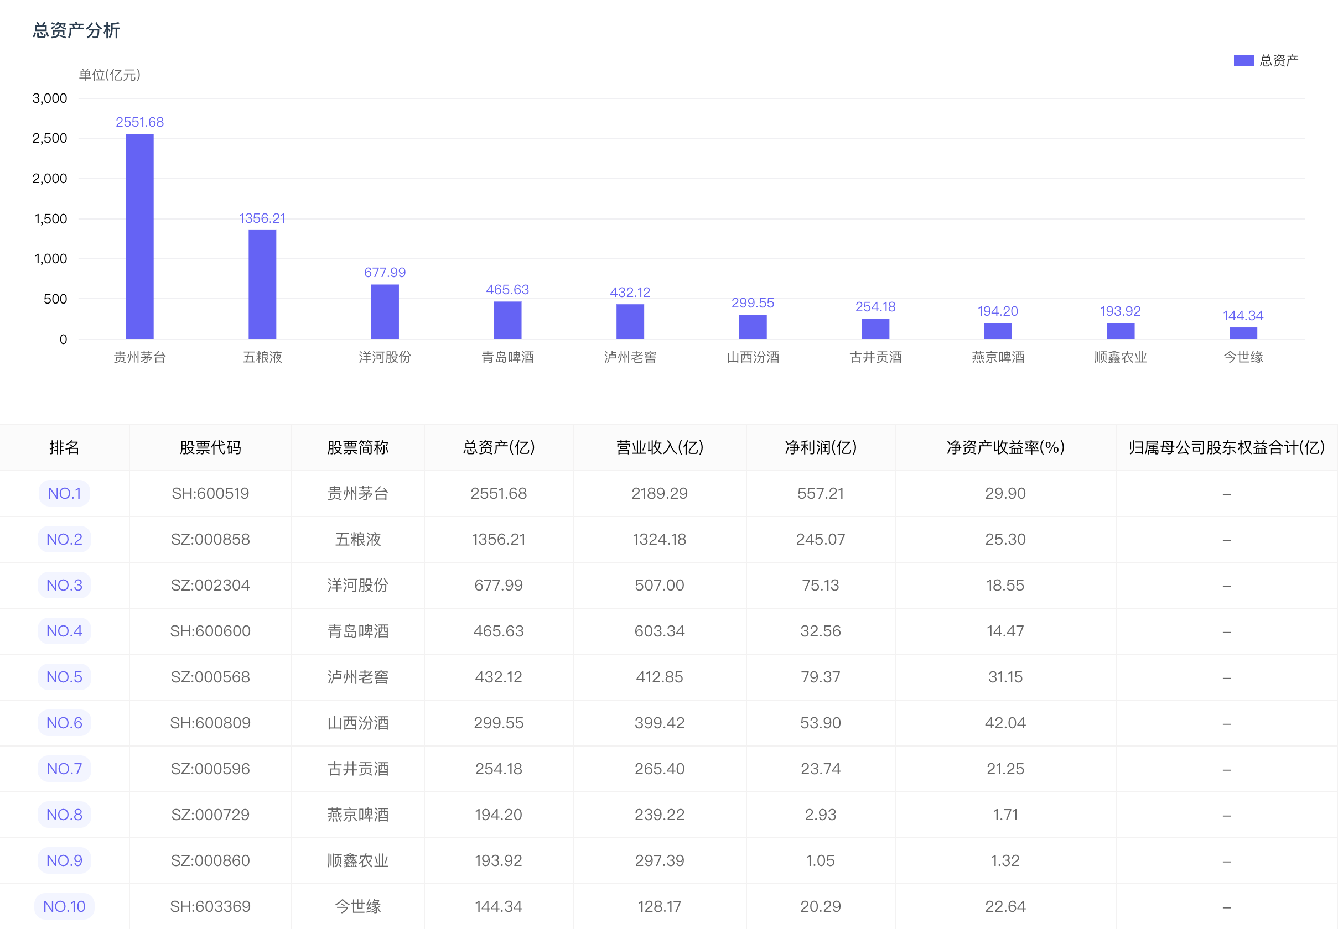The image size is (1338, 929).
Task: Click the NO.6 rank badge
Action: coord(65,723)
